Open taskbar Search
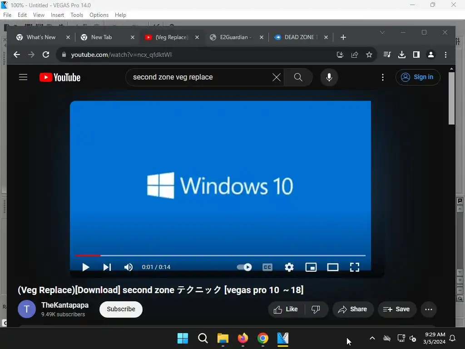This screenshot has width=465, height=349. coord(203,338)
